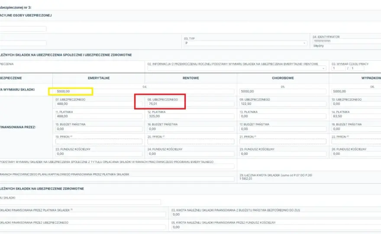Click the składki finansowana przez płatnika składek field
The width and height of the screenshot is (381, 234).
point(83,214)
